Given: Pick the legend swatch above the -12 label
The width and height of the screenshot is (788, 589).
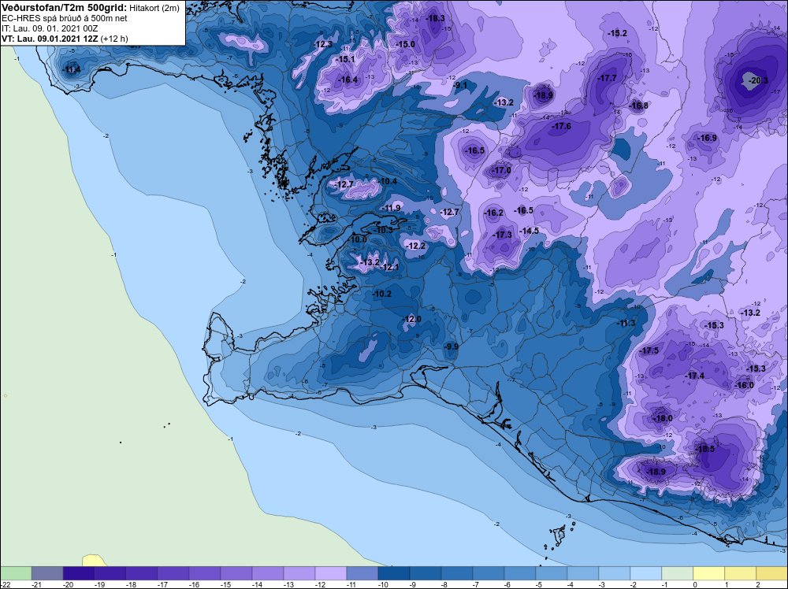Looking at the screenshot, I should [331, 573].
